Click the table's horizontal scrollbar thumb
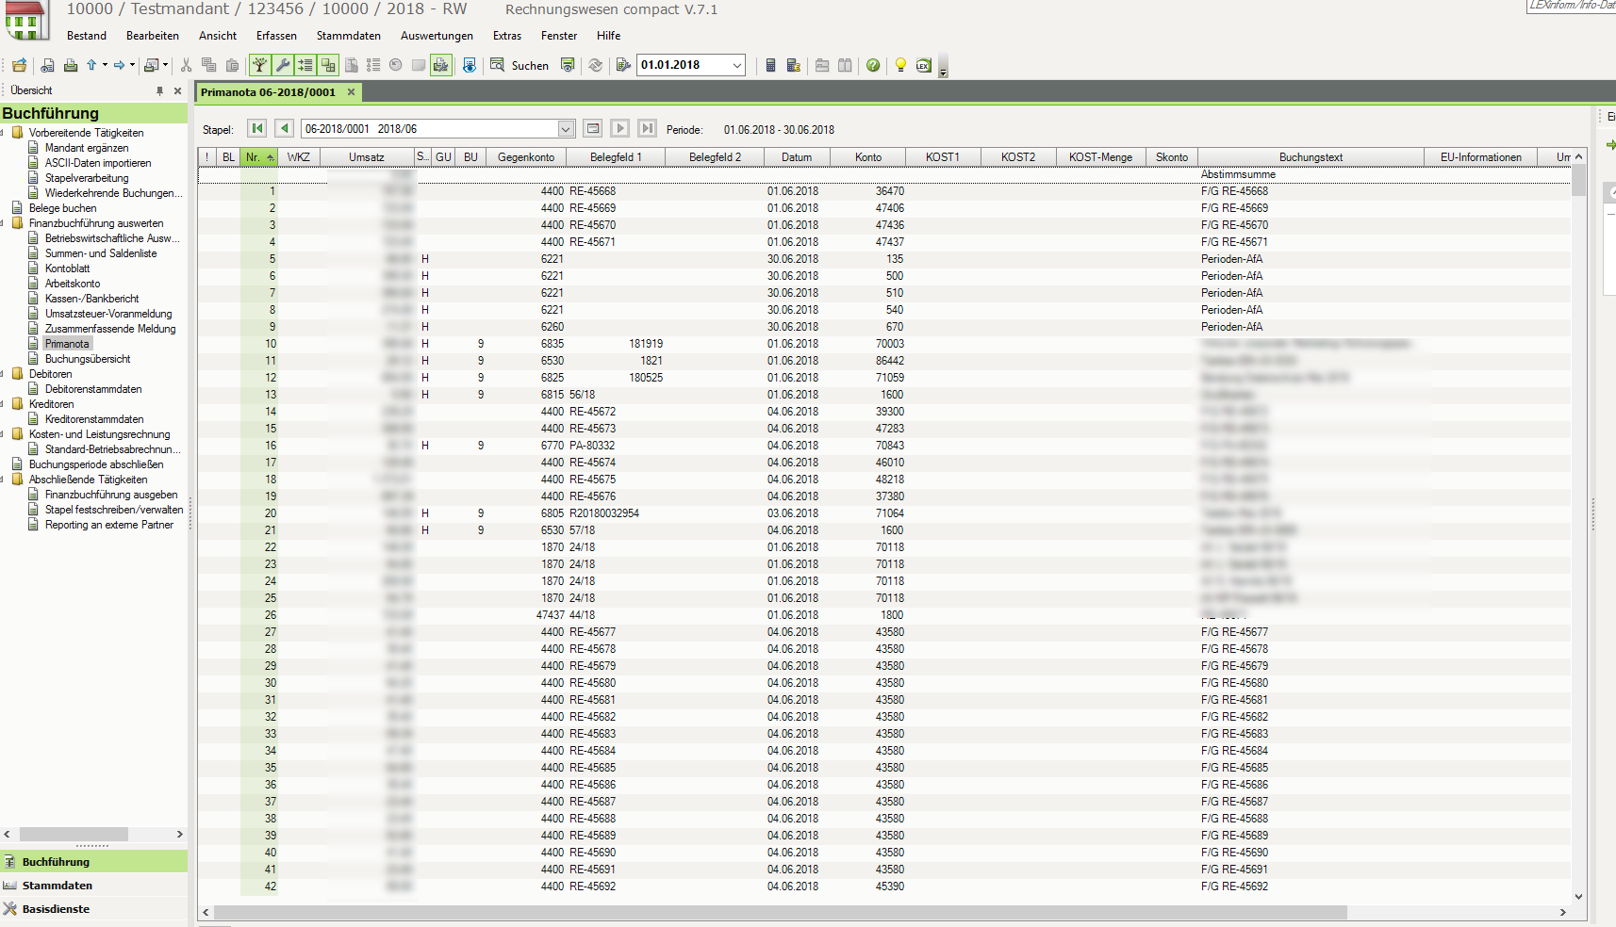This screenshot has width=1616, height=927. (x=780, y=912)
